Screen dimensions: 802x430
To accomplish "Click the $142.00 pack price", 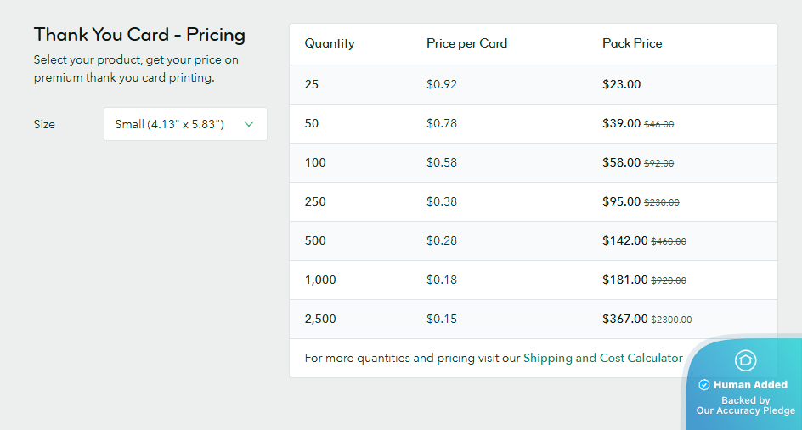I will [x=624, y=240].
